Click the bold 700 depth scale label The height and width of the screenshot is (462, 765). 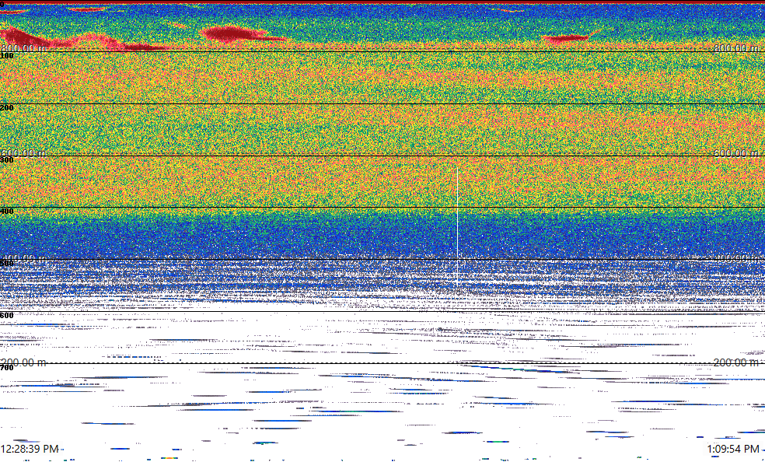tap(7, 368)
